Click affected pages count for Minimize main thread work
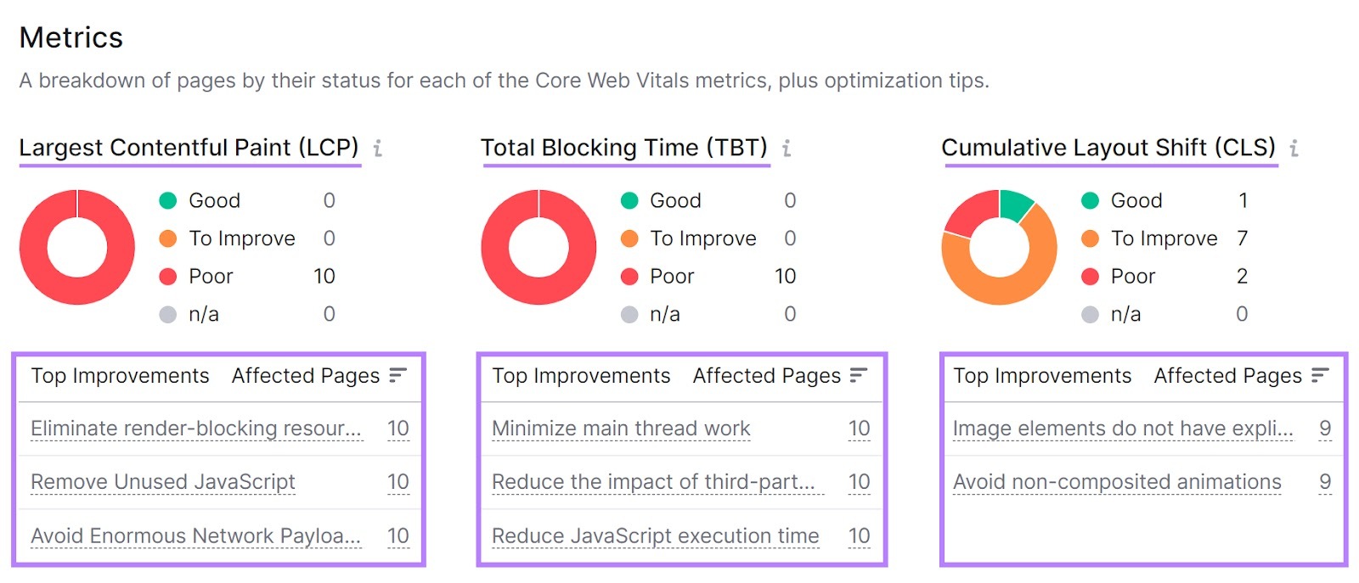Viewport: 1359px width, 583px height. 860,429
